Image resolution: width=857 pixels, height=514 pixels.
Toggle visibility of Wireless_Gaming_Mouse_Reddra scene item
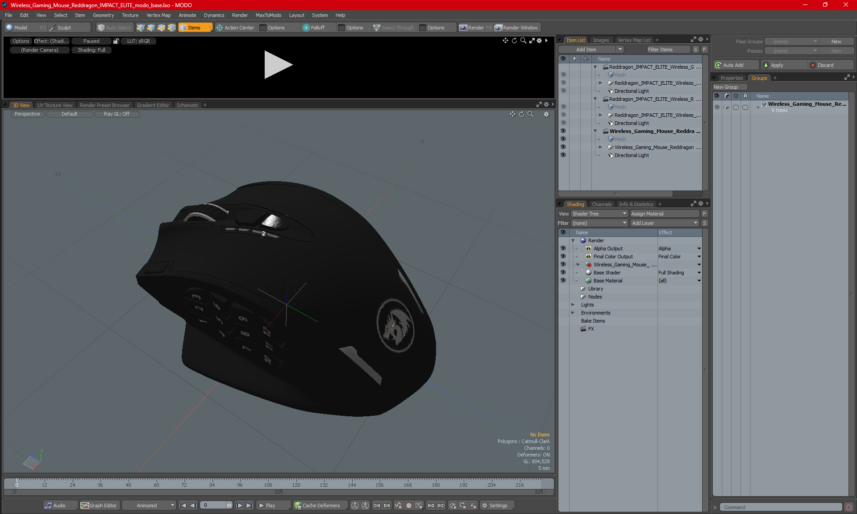(563, 131)
